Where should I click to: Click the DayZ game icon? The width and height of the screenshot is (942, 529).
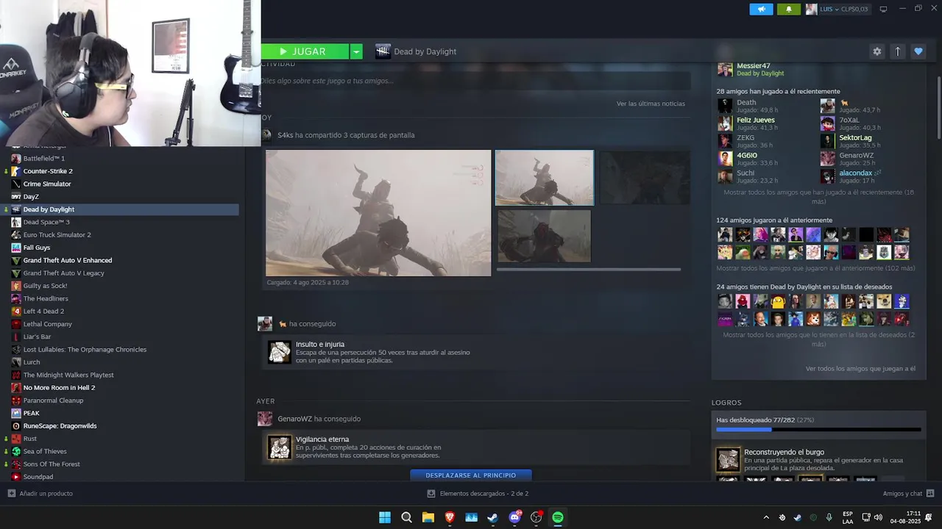[x=16, y=197]
